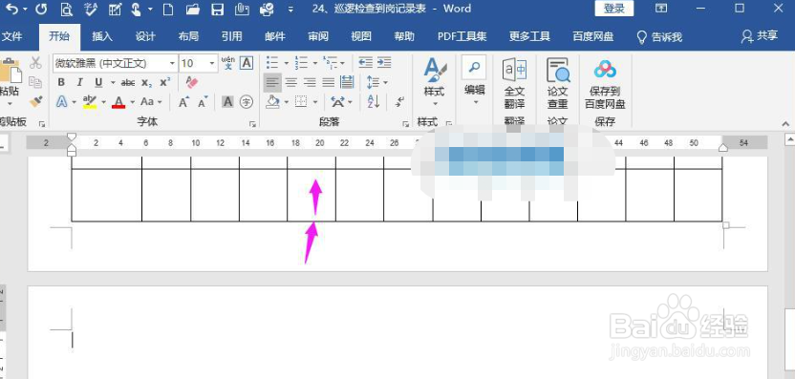Click 论文查重 button
The image size is (795, 379).
coord(558,84)
